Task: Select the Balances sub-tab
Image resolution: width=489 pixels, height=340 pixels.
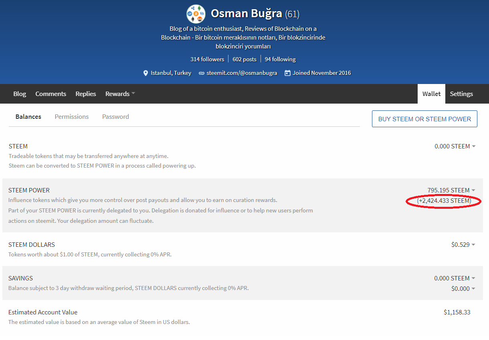Action: tap(28, 116)
